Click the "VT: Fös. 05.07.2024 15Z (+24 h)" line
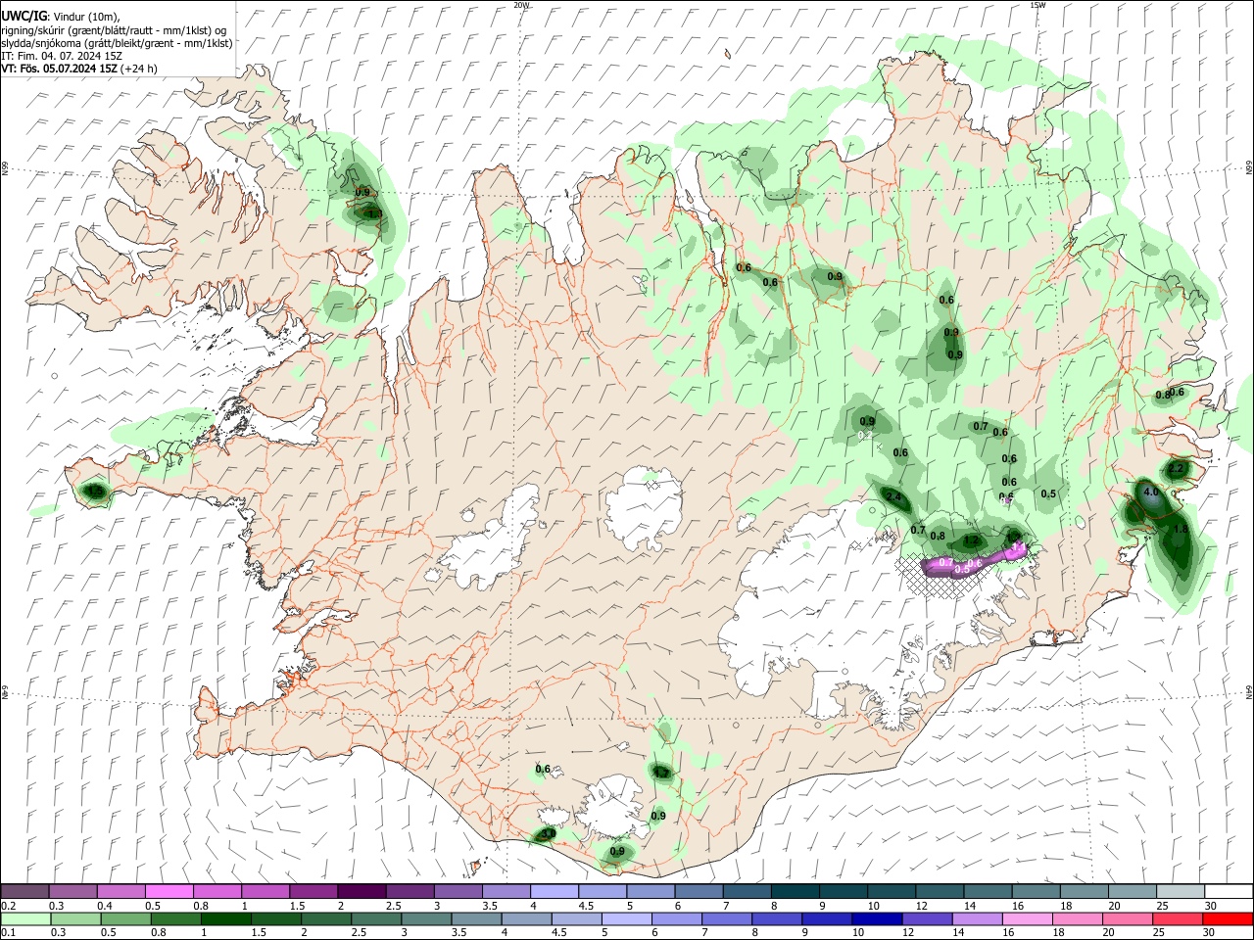The height and width of the screenshot is (940, 1254). 79,69
